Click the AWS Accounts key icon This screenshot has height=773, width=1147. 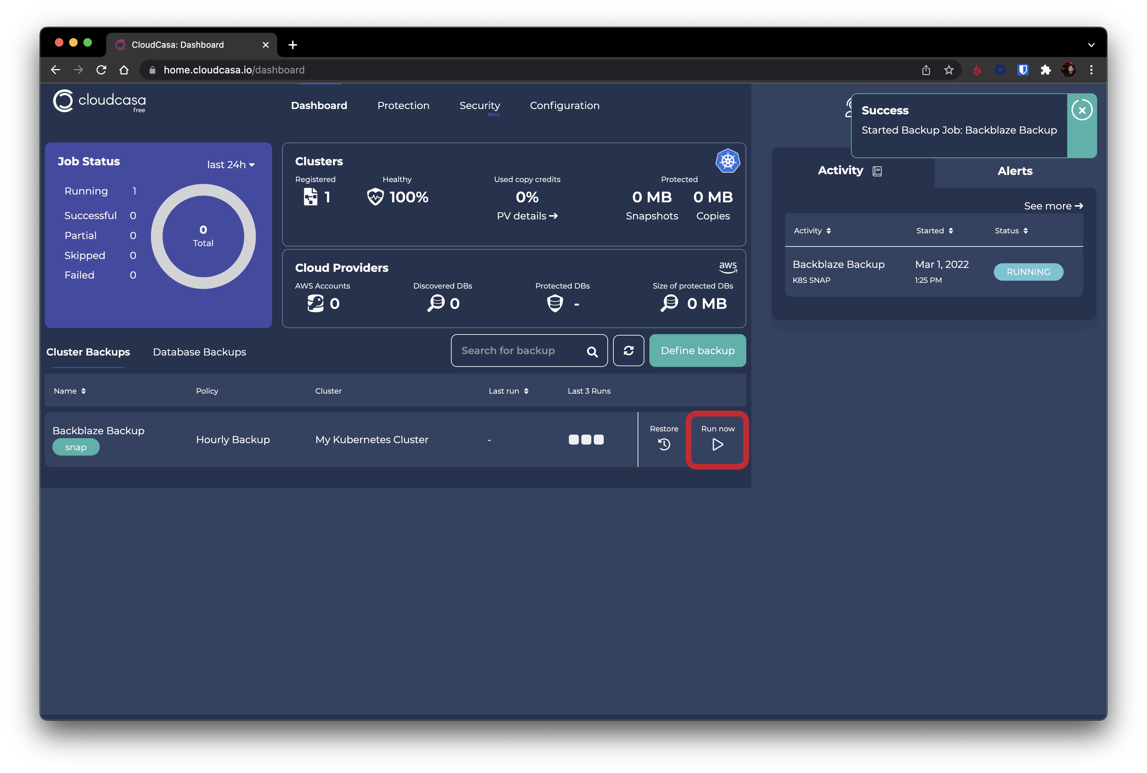tap(316, 303)
